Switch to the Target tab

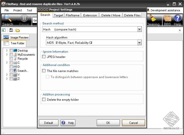coord(59,15)
